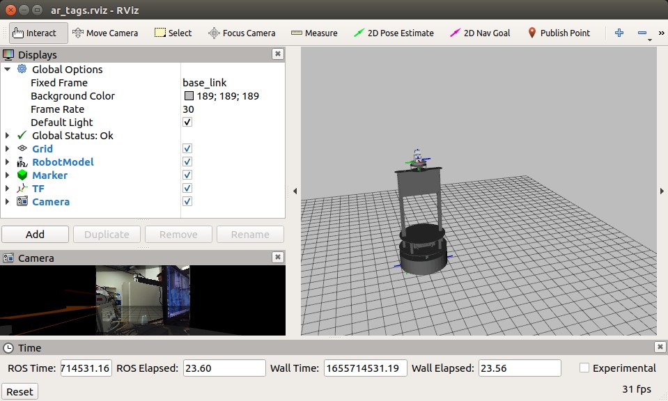Viewport: 668px width, 401px height.
Task: Collapse the Global Options tree node
Action: coord(7,69)
